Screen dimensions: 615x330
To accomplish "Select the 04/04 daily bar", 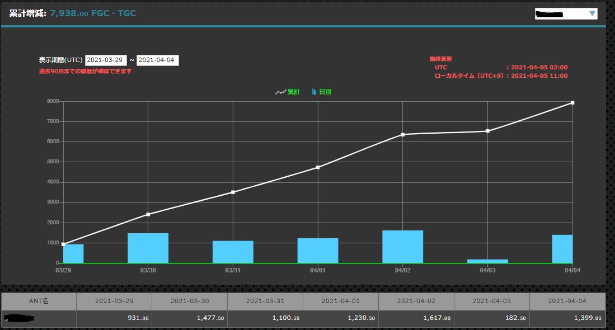I will [x=562, y=249].
